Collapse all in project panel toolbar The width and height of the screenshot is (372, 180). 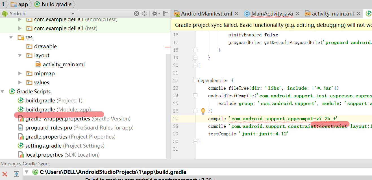point(145,14)
